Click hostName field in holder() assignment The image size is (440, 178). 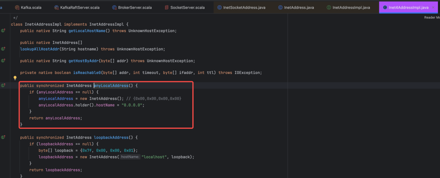pyautogui.click(x=105, y=105)
